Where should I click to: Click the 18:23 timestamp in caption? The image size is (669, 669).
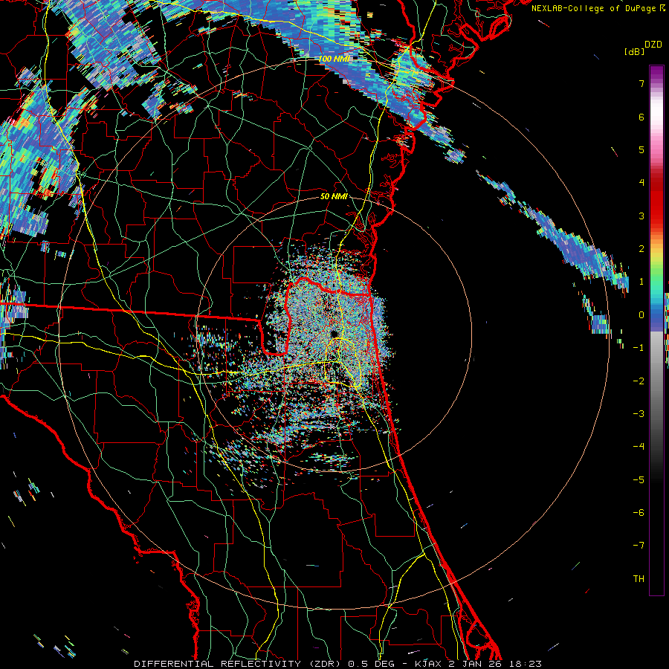click(x=526, y=664)
